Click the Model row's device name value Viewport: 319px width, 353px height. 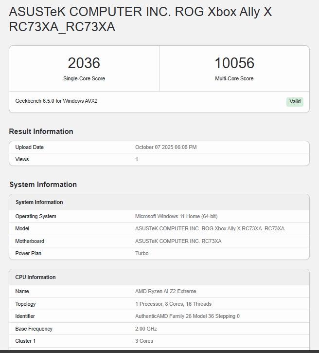[x=210, y=228]
